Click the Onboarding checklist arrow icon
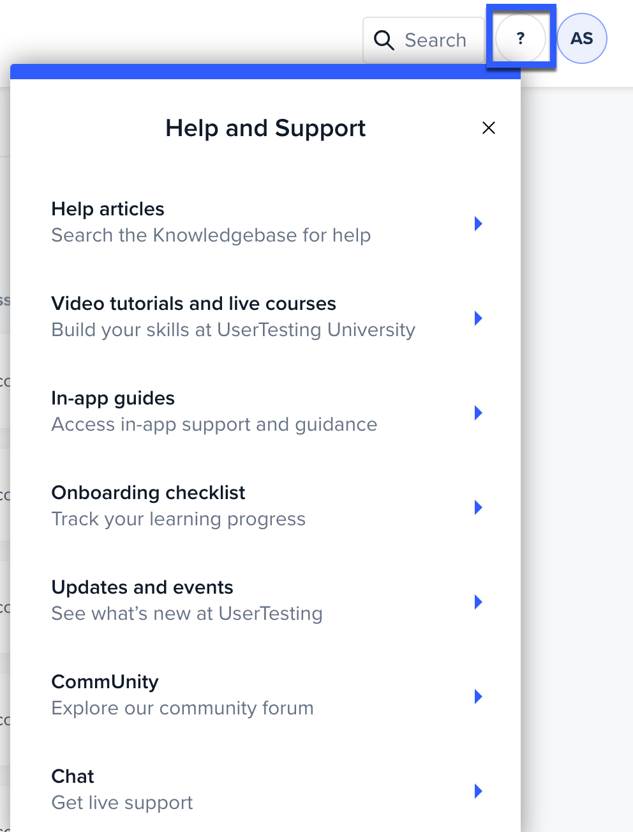Viewport: 633px width, 832px height. tap(479, 507)
